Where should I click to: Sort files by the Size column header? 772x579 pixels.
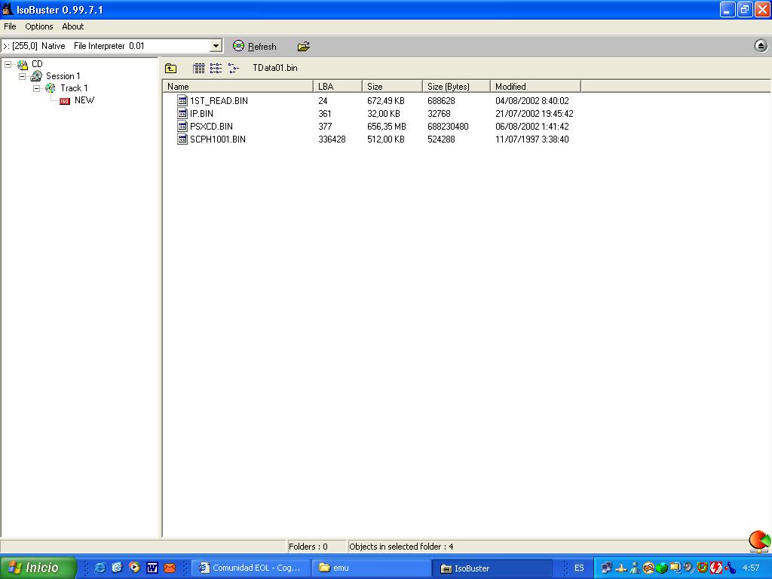tap(391, 87)
